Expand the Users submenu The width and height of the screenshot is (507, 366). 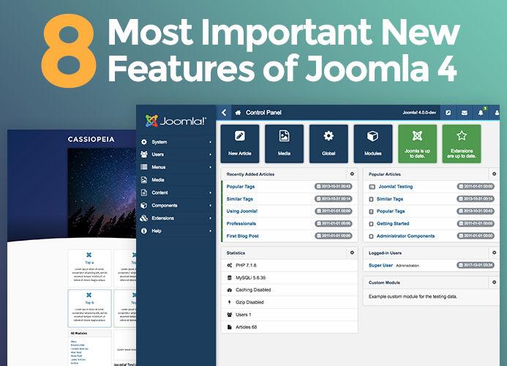[x=176, y=154]
